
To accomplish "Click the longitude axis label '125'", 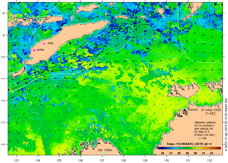I will click(x=59, y=160).
